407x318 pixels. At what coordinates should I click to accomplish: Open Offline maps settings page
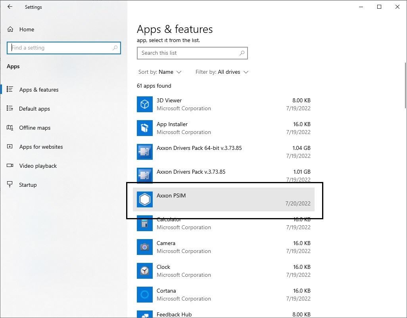coord(35,128)
